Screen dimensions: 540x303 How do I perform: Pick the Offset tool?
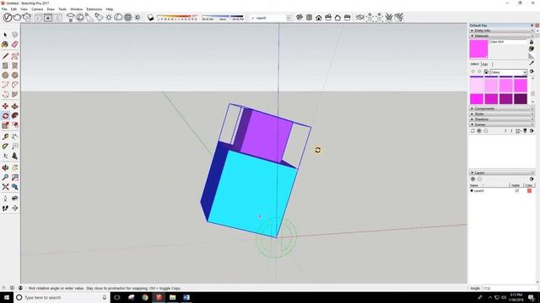click(x=15, y=125)
